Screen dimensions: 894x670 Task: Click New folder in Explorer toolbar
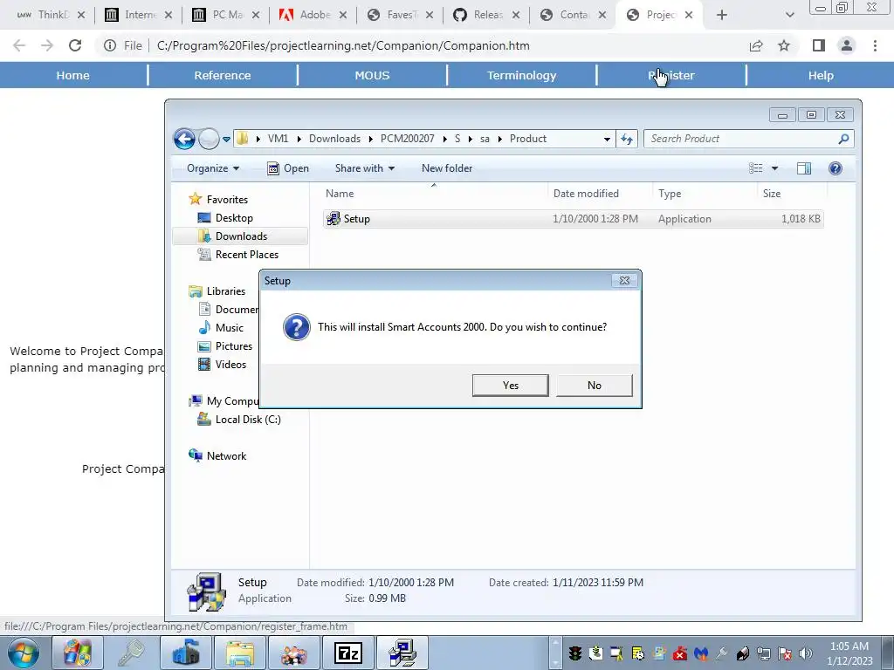(x=447, y=168)
